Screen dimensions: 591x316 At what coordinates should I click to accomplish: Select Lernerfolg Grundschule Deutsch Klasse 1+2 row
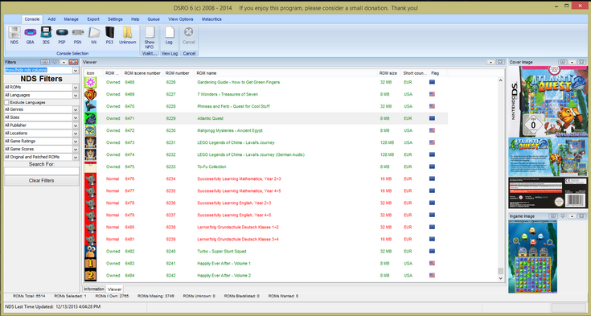click(265, 227)
